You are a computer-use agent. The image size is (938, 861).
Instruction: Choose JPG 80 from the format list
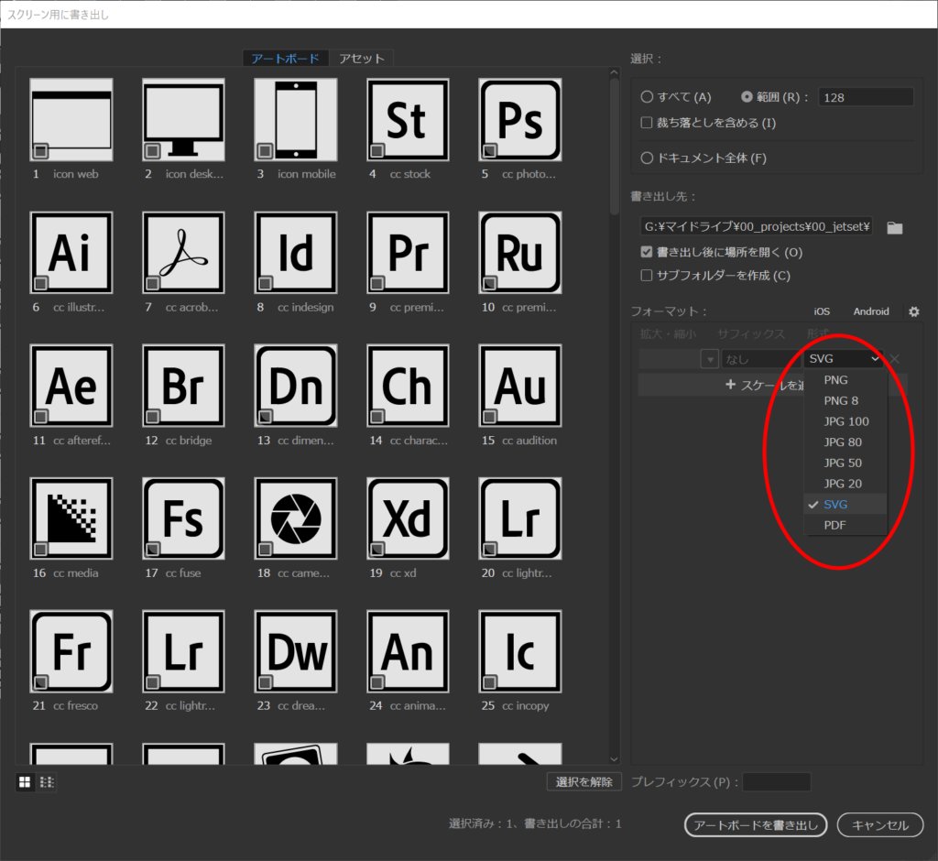(845, 442)
